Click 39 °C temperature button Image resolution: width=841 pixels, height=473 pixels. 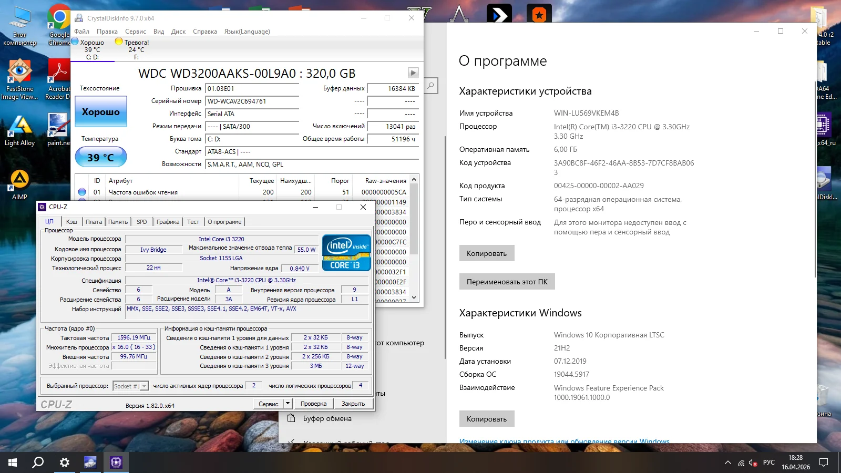pyautogui.click(x=100, y=157)
